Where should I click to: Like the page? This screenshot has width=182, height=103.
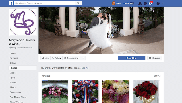tap(45, 58)
